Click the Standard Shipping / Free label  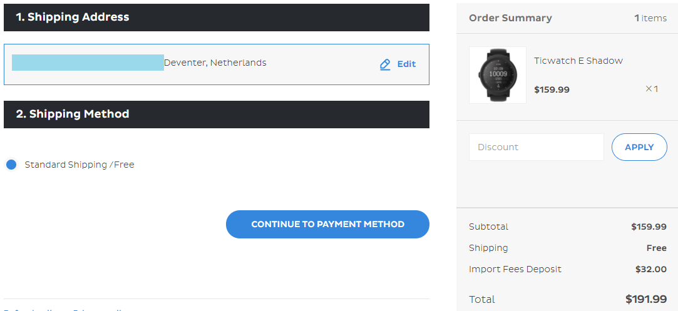[x=80, y=165]
